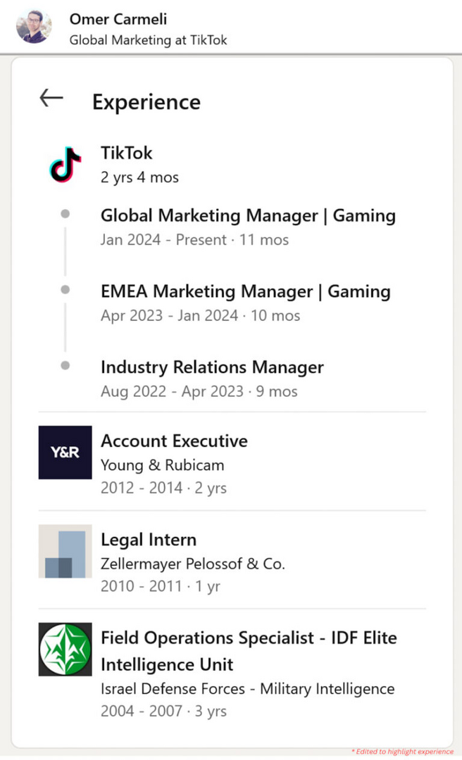The height and width of the screenshot is (760, 462).
Task: Open the Global Marketing Manager | Gaming role
Action: point(248,215)
